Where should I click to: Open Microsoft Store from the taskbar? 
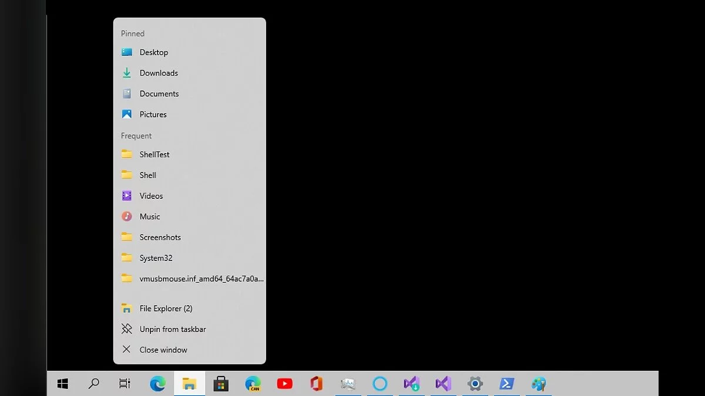pyautogui.click(x=221, y=384)
